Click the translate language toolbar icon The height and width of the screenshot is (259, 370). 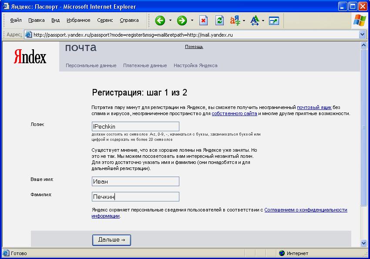[235, 20]
